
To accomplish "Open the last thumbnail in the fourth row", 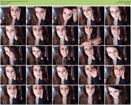I will click(x=118, y=75).
